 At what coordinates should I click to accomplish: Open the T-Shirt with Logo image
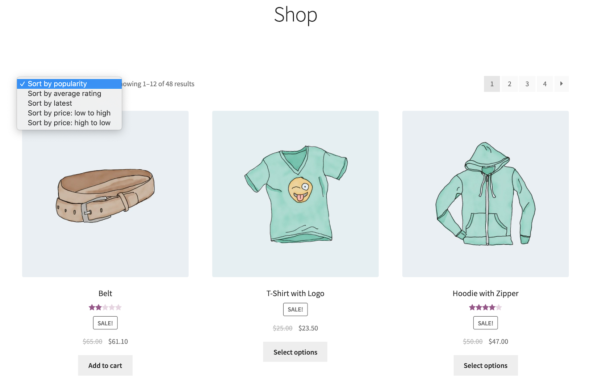[x=295, y=194]
